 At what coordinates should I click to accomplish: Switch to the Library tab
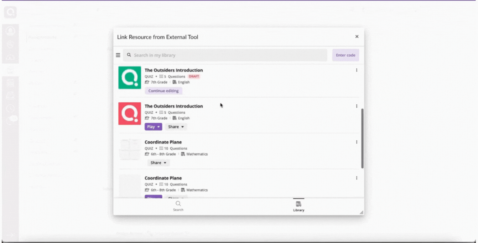tap(298, 206)
